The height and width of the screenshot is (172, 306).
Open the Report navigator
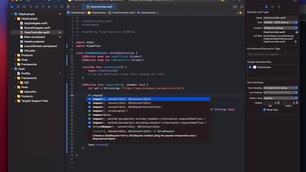62,7
